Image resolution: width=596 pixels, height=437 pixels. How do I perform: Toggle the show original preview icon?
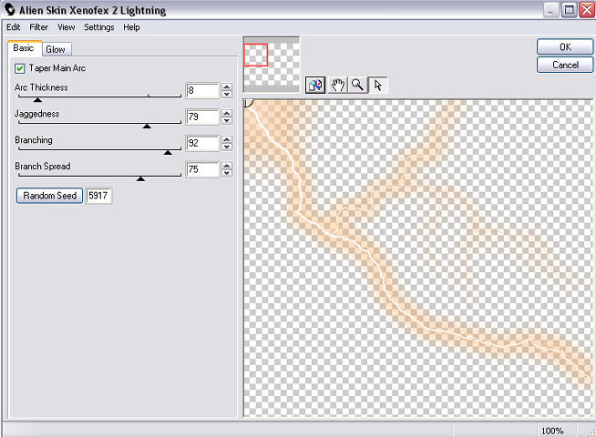coord(315,85)
